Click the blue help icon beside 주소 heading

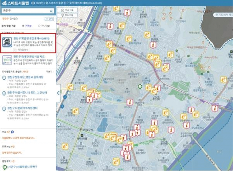coord(12,132)
